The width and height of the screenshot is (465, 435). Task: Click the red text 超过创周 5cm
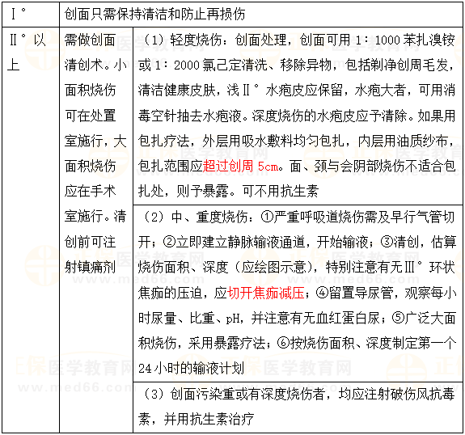point(241,166)
